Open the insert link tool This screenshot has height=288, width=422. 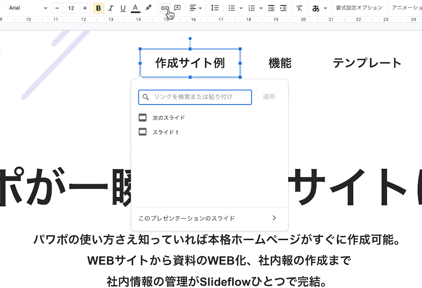165,8
